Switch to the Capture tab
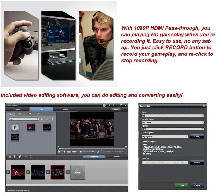The width and height of the screenshot is (216, 196). pyautogui.click(x=17, y=110)
